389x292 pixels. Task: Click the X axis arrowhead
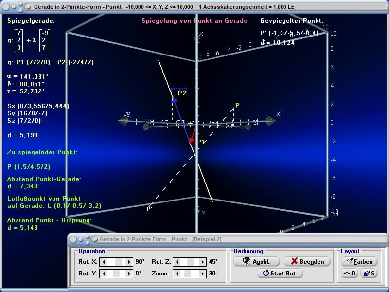point(271,121)
